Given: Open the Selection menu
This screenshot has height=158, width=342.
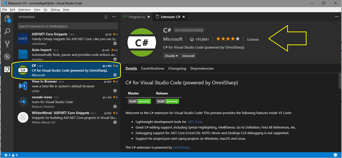Looking at the screenshot, I should coord(25,10).
